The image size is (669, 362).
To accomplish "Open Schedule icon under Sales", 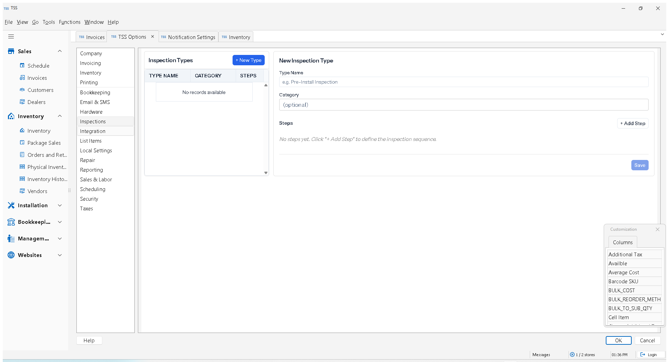I will (x=22, y=65).
